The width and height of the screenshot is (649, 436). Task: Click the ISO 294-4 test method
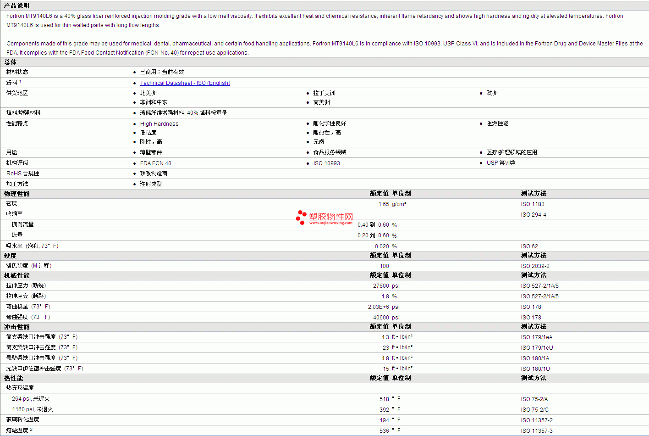coord(533,215)
